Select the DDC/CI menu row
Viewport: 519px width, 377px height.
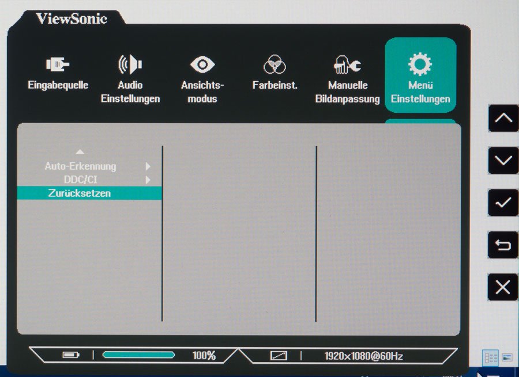tap(89, 180)
